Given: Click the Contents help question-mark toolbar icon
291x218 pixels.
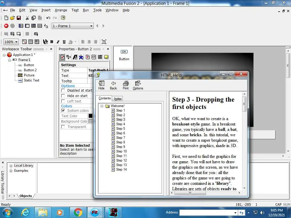Looking at the screenshot, I should 63,18.
